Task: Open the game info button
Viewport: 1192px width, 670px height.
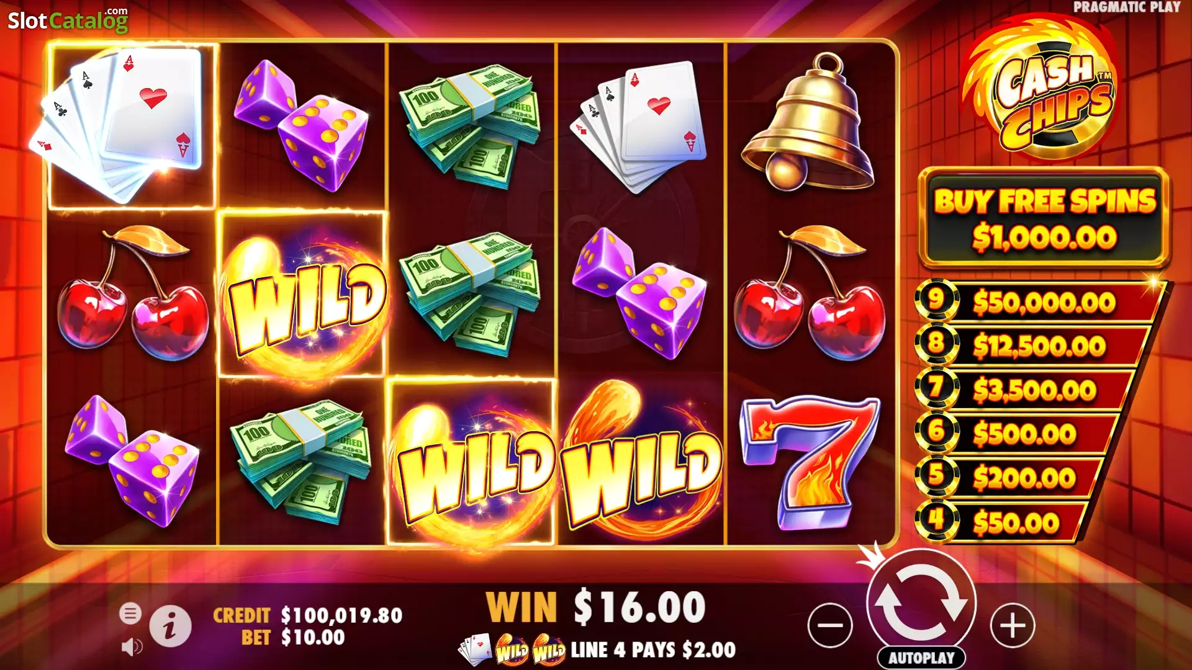Action: pyautogui.click(x=170, y=626)
